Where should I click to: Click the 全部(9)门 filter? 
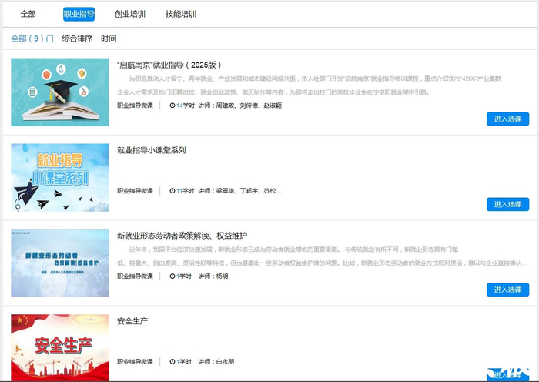32,39
